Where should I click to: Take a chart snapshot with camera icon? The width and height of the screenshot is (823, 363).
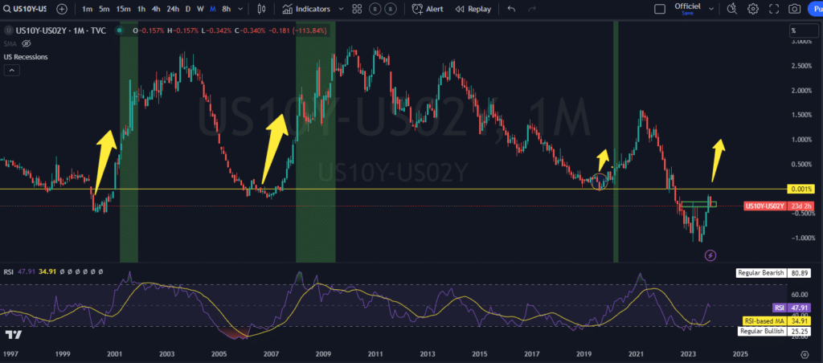794,10
